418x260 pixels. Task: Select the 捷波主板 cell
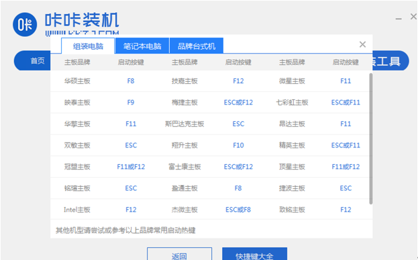[x=292, y=188]
